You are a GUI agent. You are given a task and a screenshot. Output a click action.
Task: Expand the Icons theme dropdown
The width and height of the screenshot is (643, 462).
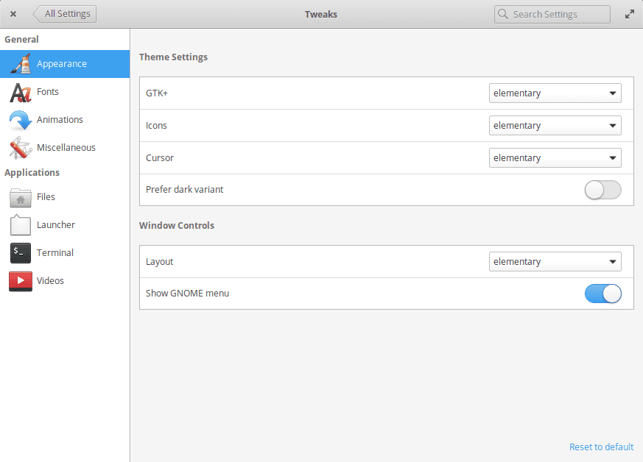click(x=555, y=126)
